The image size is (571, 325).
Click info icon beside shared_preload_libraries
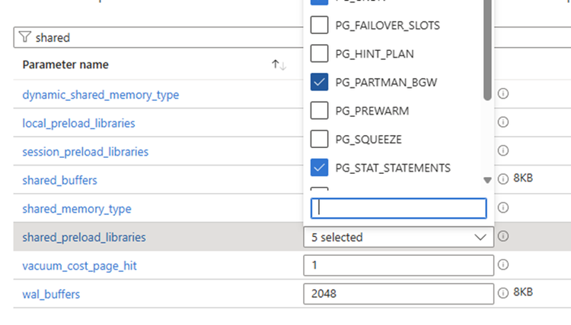pos(502,237)
